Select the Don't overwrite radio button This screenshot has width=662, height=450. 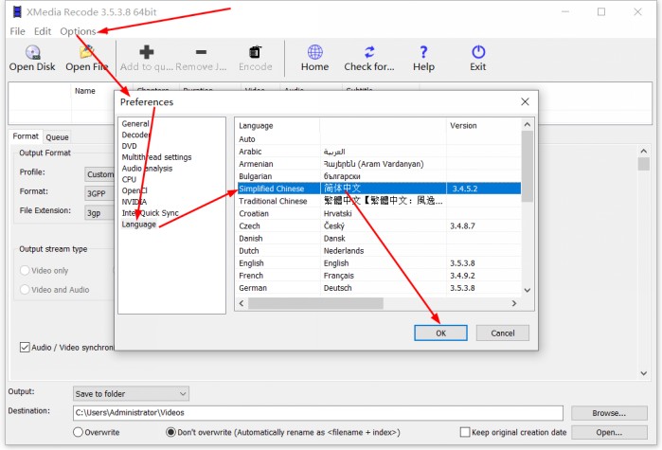click(171, 432)
